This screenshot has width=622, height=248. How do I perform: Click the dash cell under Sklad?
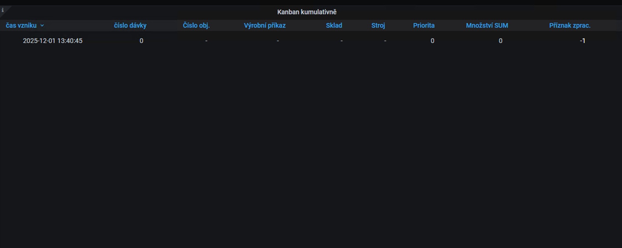tap(342, 41)
